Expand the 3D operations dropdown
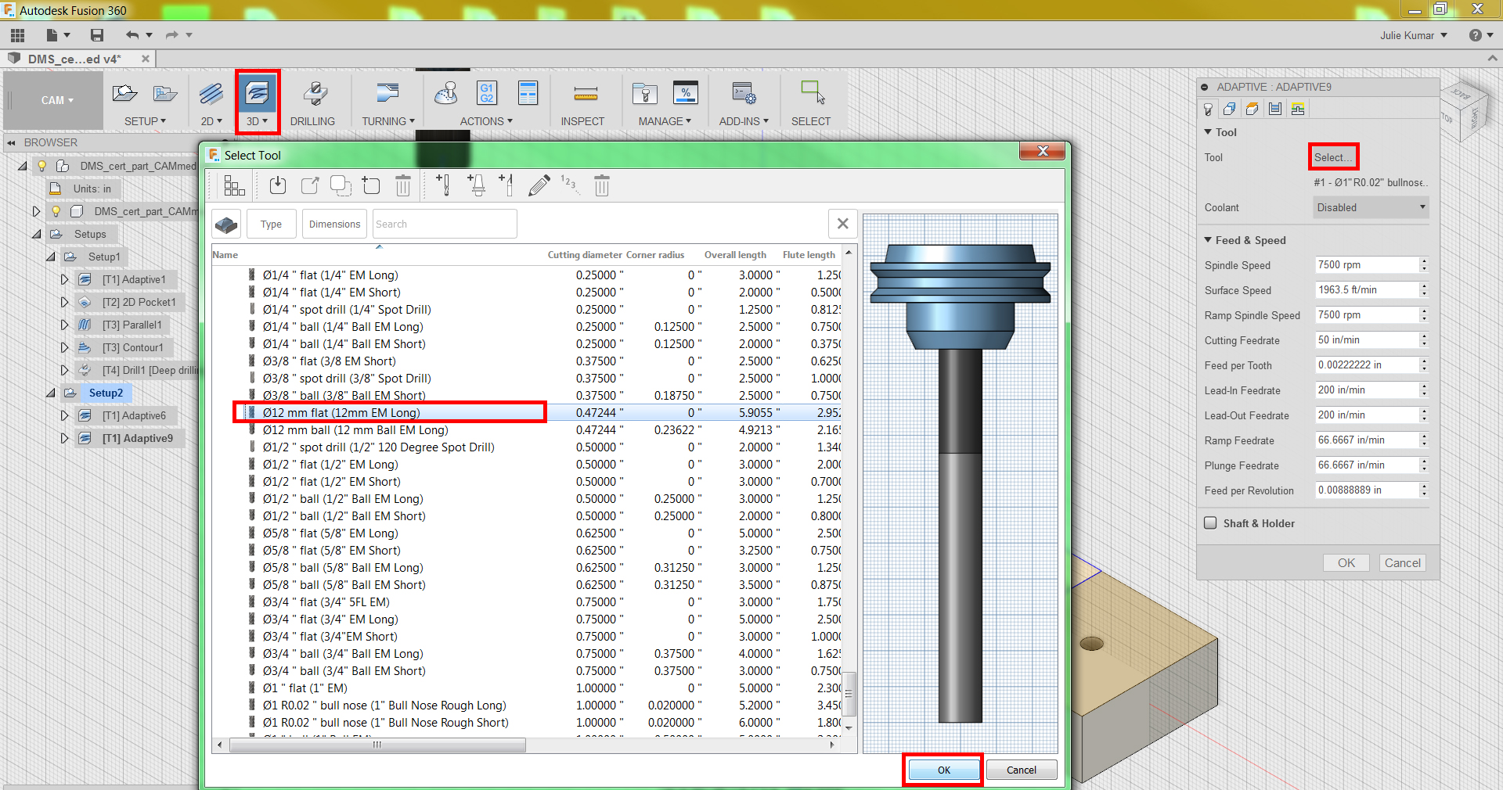 (x=257, y=121)
